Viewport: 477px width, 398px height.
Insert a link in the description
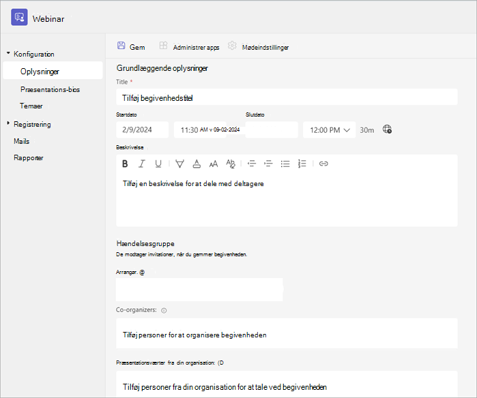pos(323,164)
